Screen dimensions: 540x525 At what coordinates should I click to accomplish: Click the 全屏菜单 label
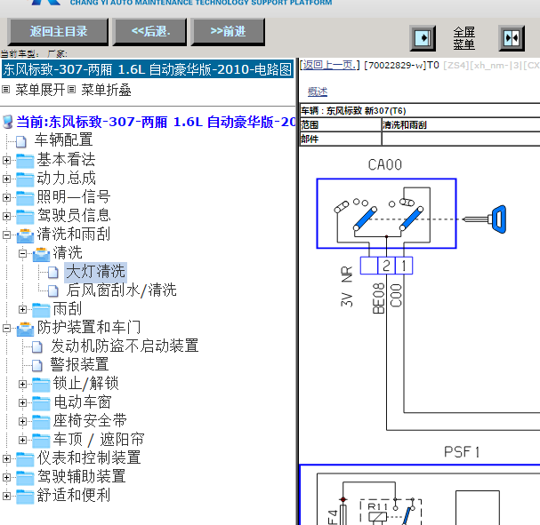(463, 38)
